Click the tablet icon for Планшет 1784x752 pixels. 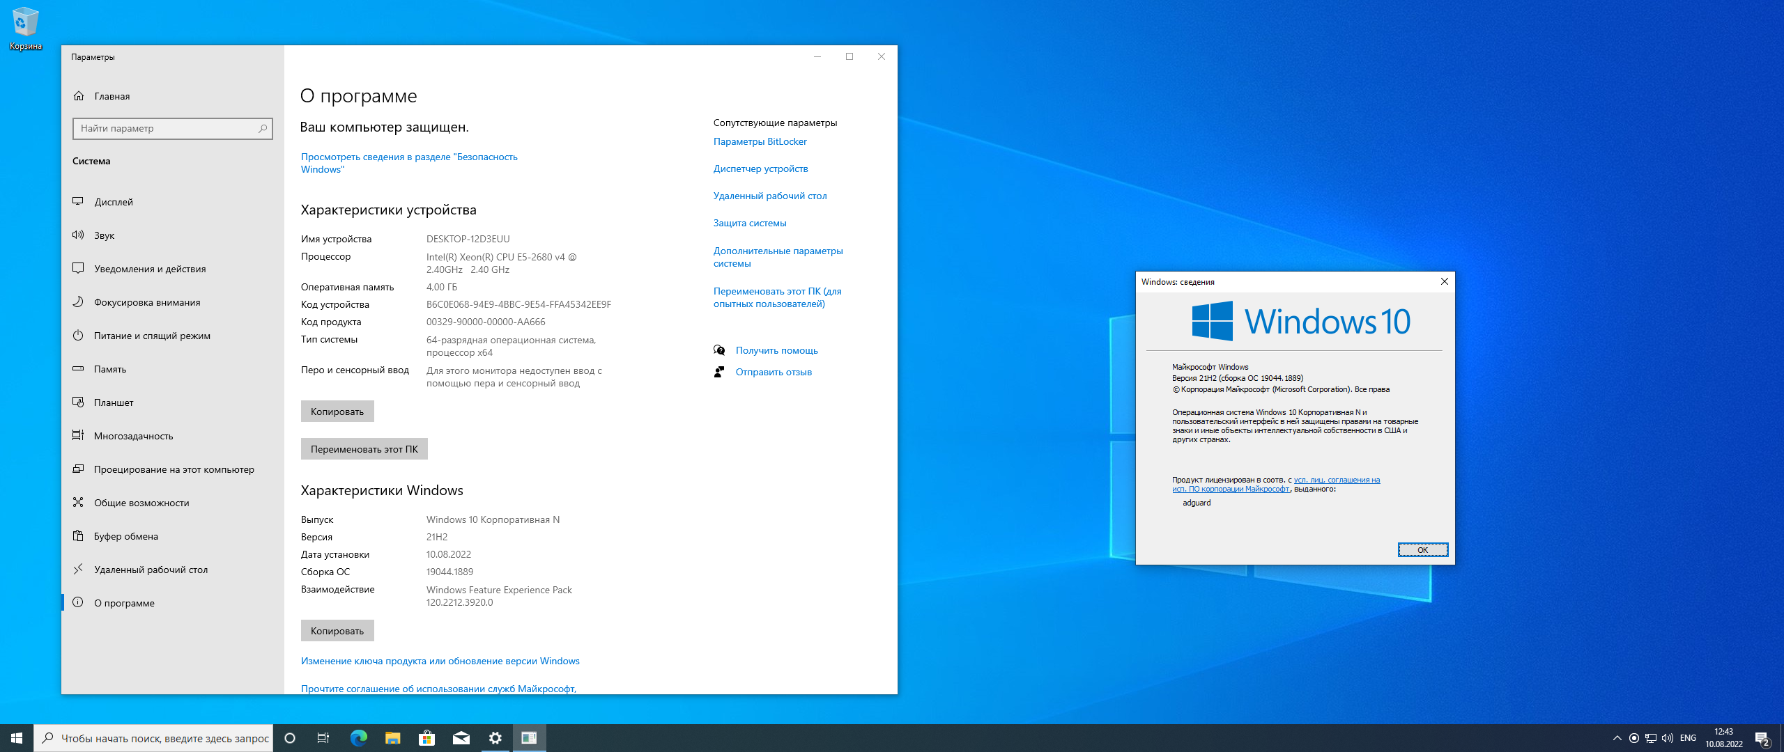coord(78,402)
